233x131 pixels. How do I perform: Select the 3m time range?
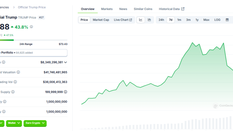click(188, 20)
